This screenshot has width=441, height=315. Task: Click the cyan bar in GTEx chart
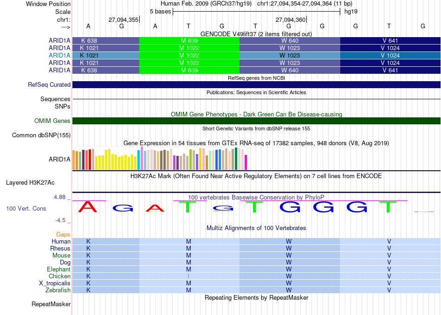tap(139, 160)
